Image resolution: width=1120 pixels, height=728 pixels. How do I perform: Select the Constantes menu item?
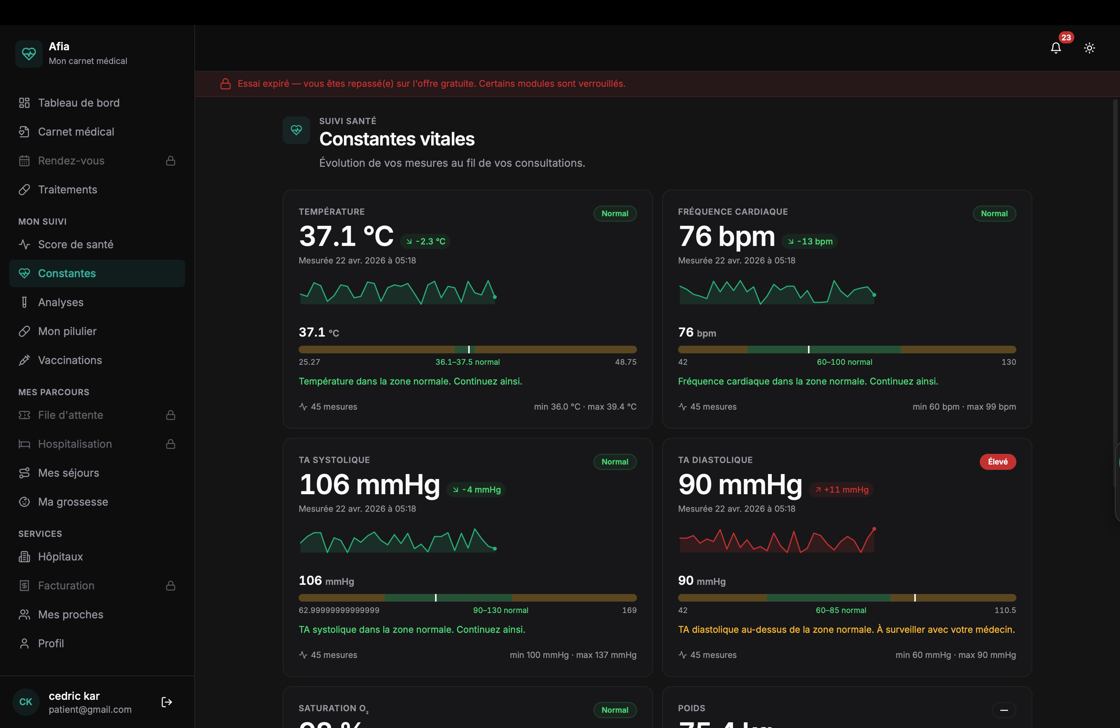tap(97, 273)
